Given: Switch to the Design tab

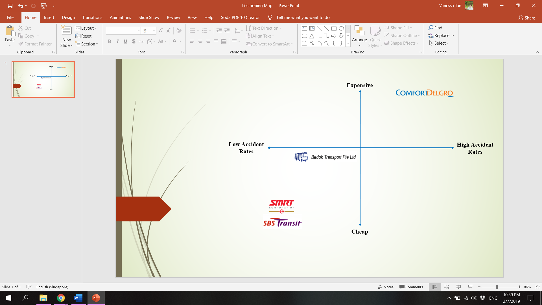Looking at the screenshot, I should 68,18.
